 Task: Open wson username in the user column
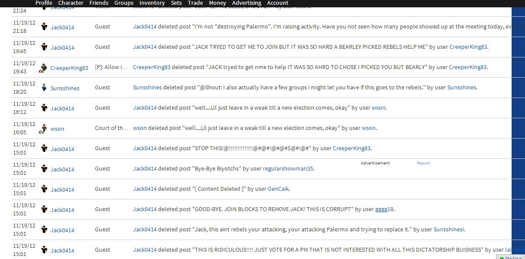pyautogui.click(x=57, y=129)
